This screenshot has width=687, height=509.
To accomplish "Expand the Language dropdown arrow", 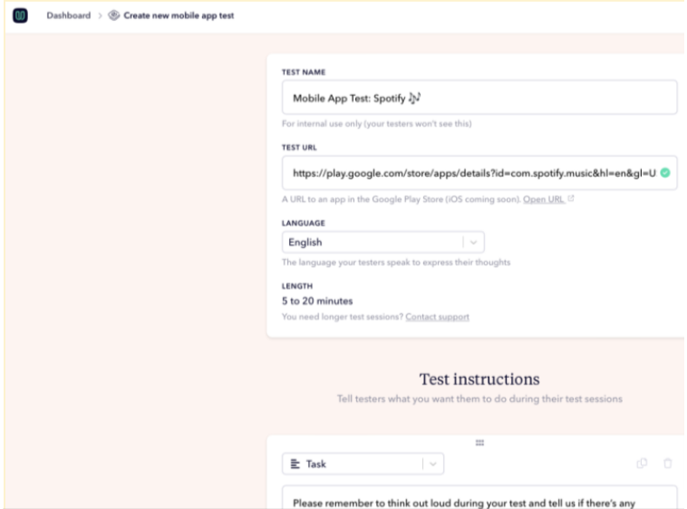I will click(473, 242).
